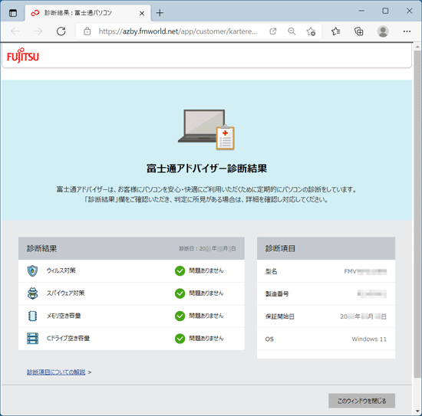Click 問題ありません status for Cドライブ空き容量

coord(206,338)
